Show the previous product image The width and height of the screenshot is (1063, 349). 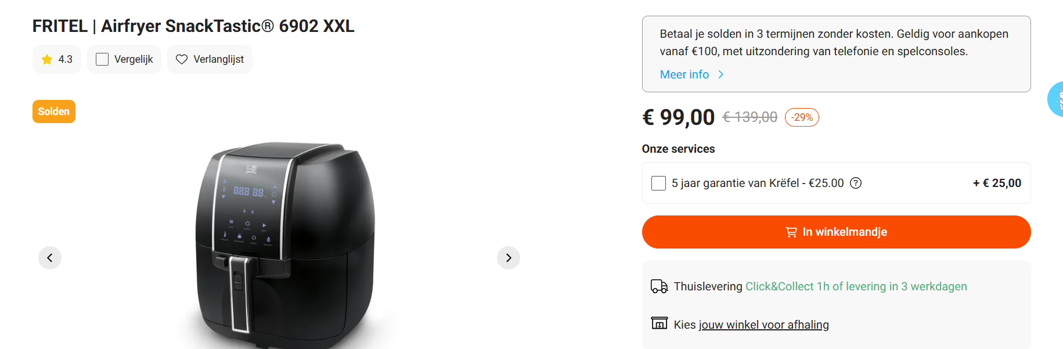pos(50,258)
